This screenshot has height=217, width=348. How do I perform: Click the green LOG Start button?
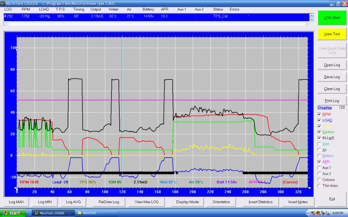(x=332, y=18)
